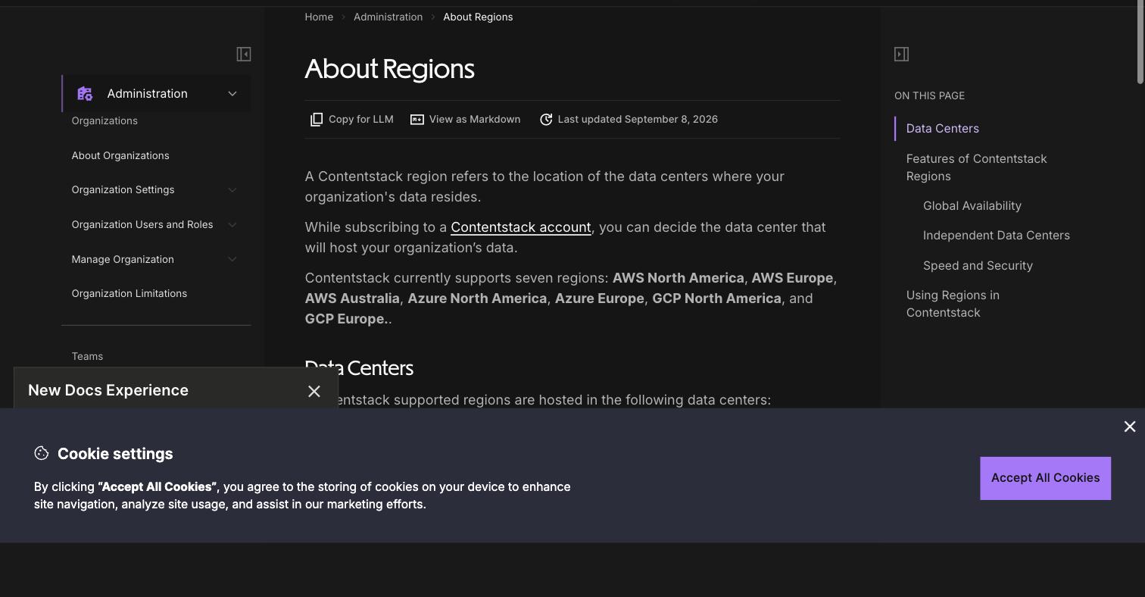The height and width of the screenshot is (597, 1145).
Task: Click the Copy for LLM icon
Action: [x=317, y=120]
